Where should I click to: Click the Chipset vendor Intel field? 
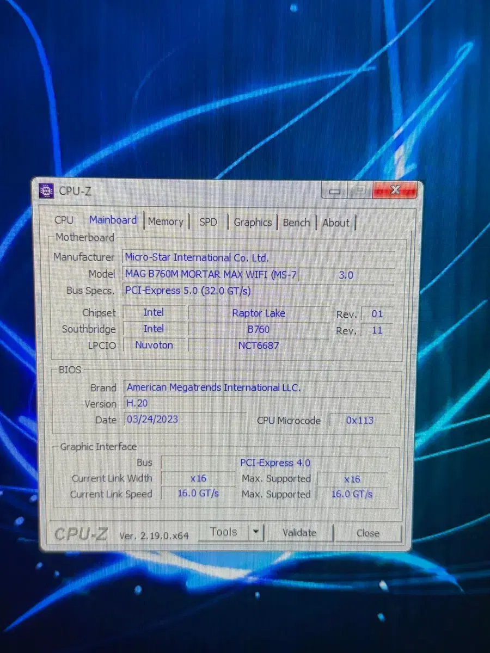coord(154,312)
